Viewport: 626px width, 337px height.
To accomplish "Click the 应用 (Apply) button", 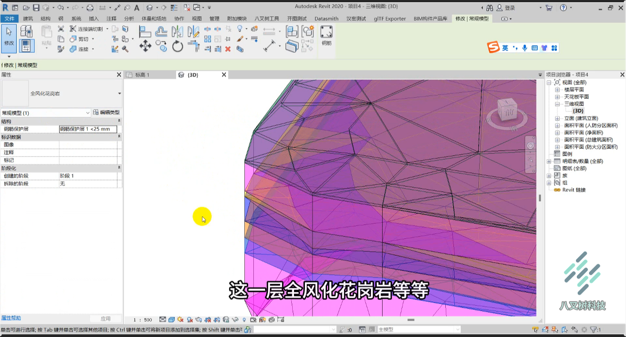I will (x=106, y=319).
